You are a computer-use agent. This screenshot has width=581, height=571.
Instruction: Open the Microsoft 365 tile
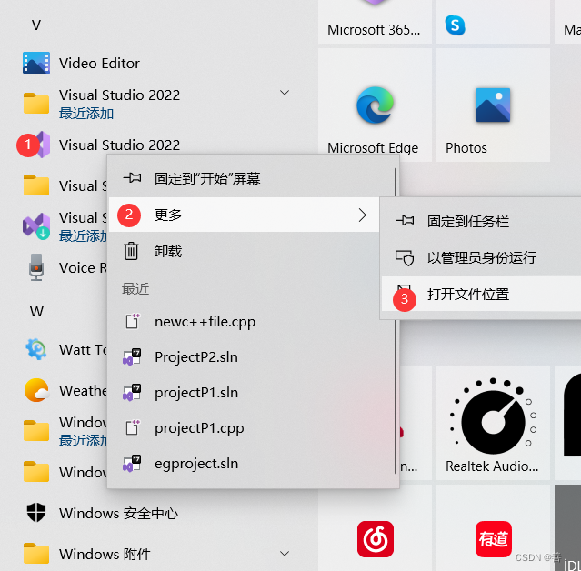tap(375, 22)
